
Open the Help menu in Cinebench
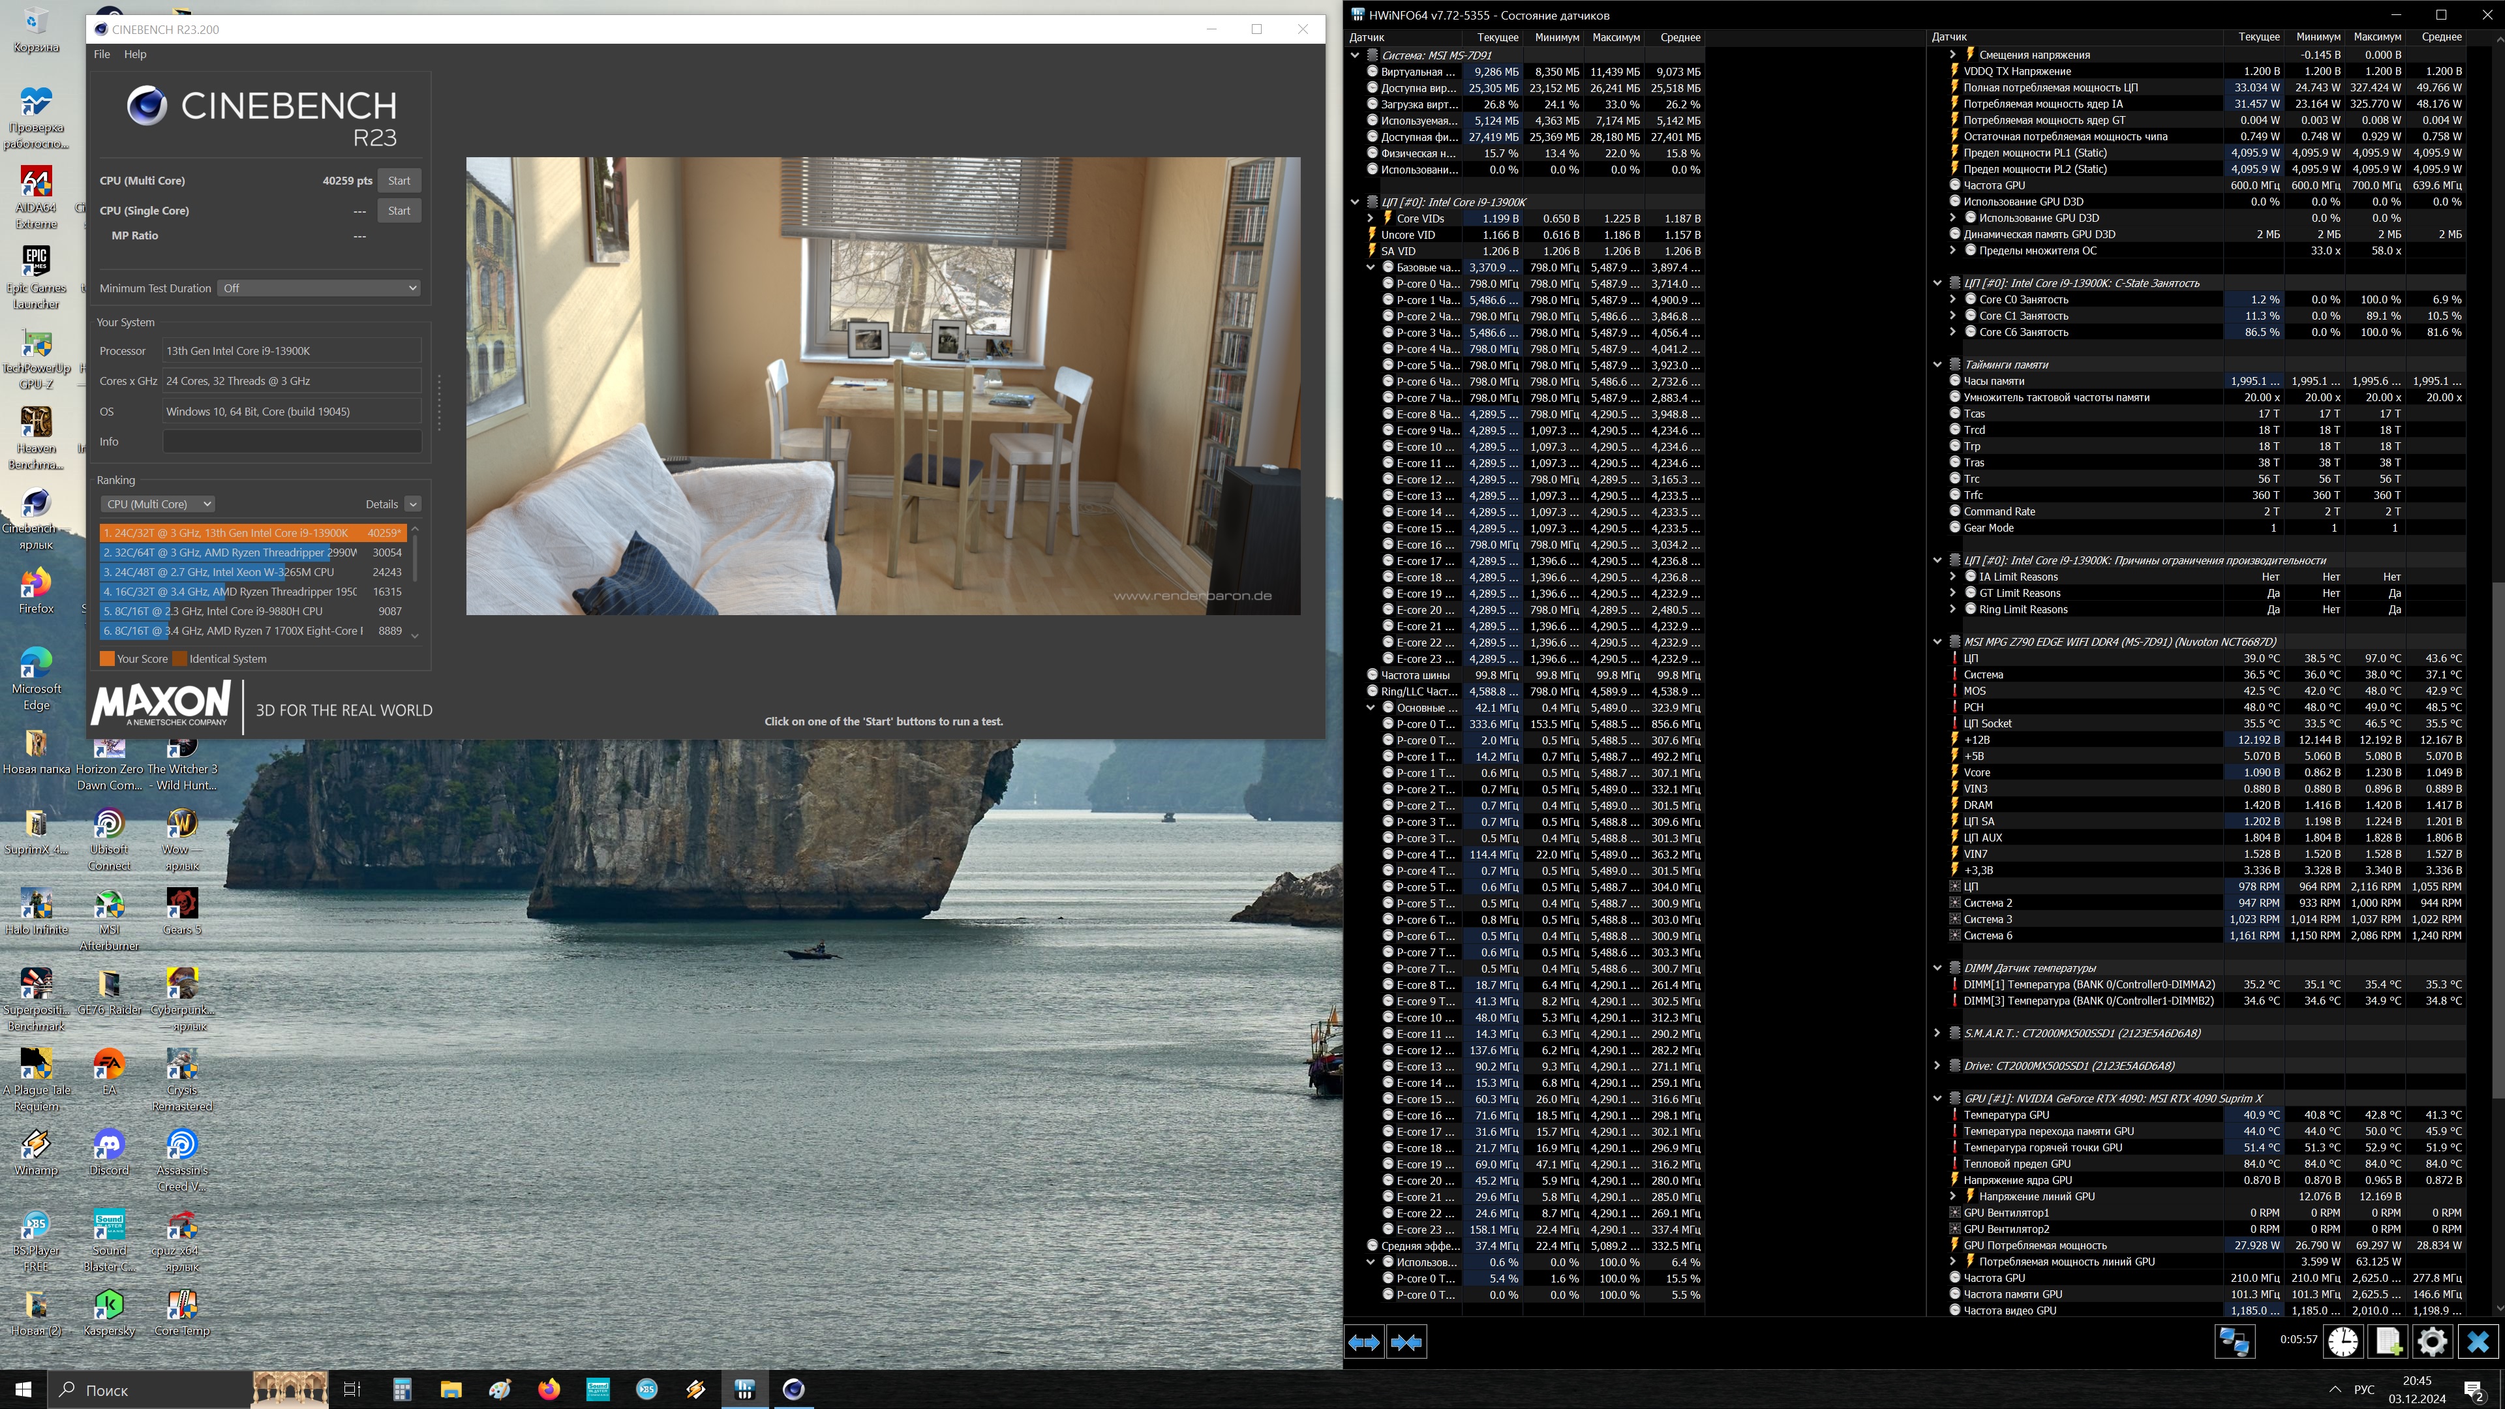tap(135, 54)
